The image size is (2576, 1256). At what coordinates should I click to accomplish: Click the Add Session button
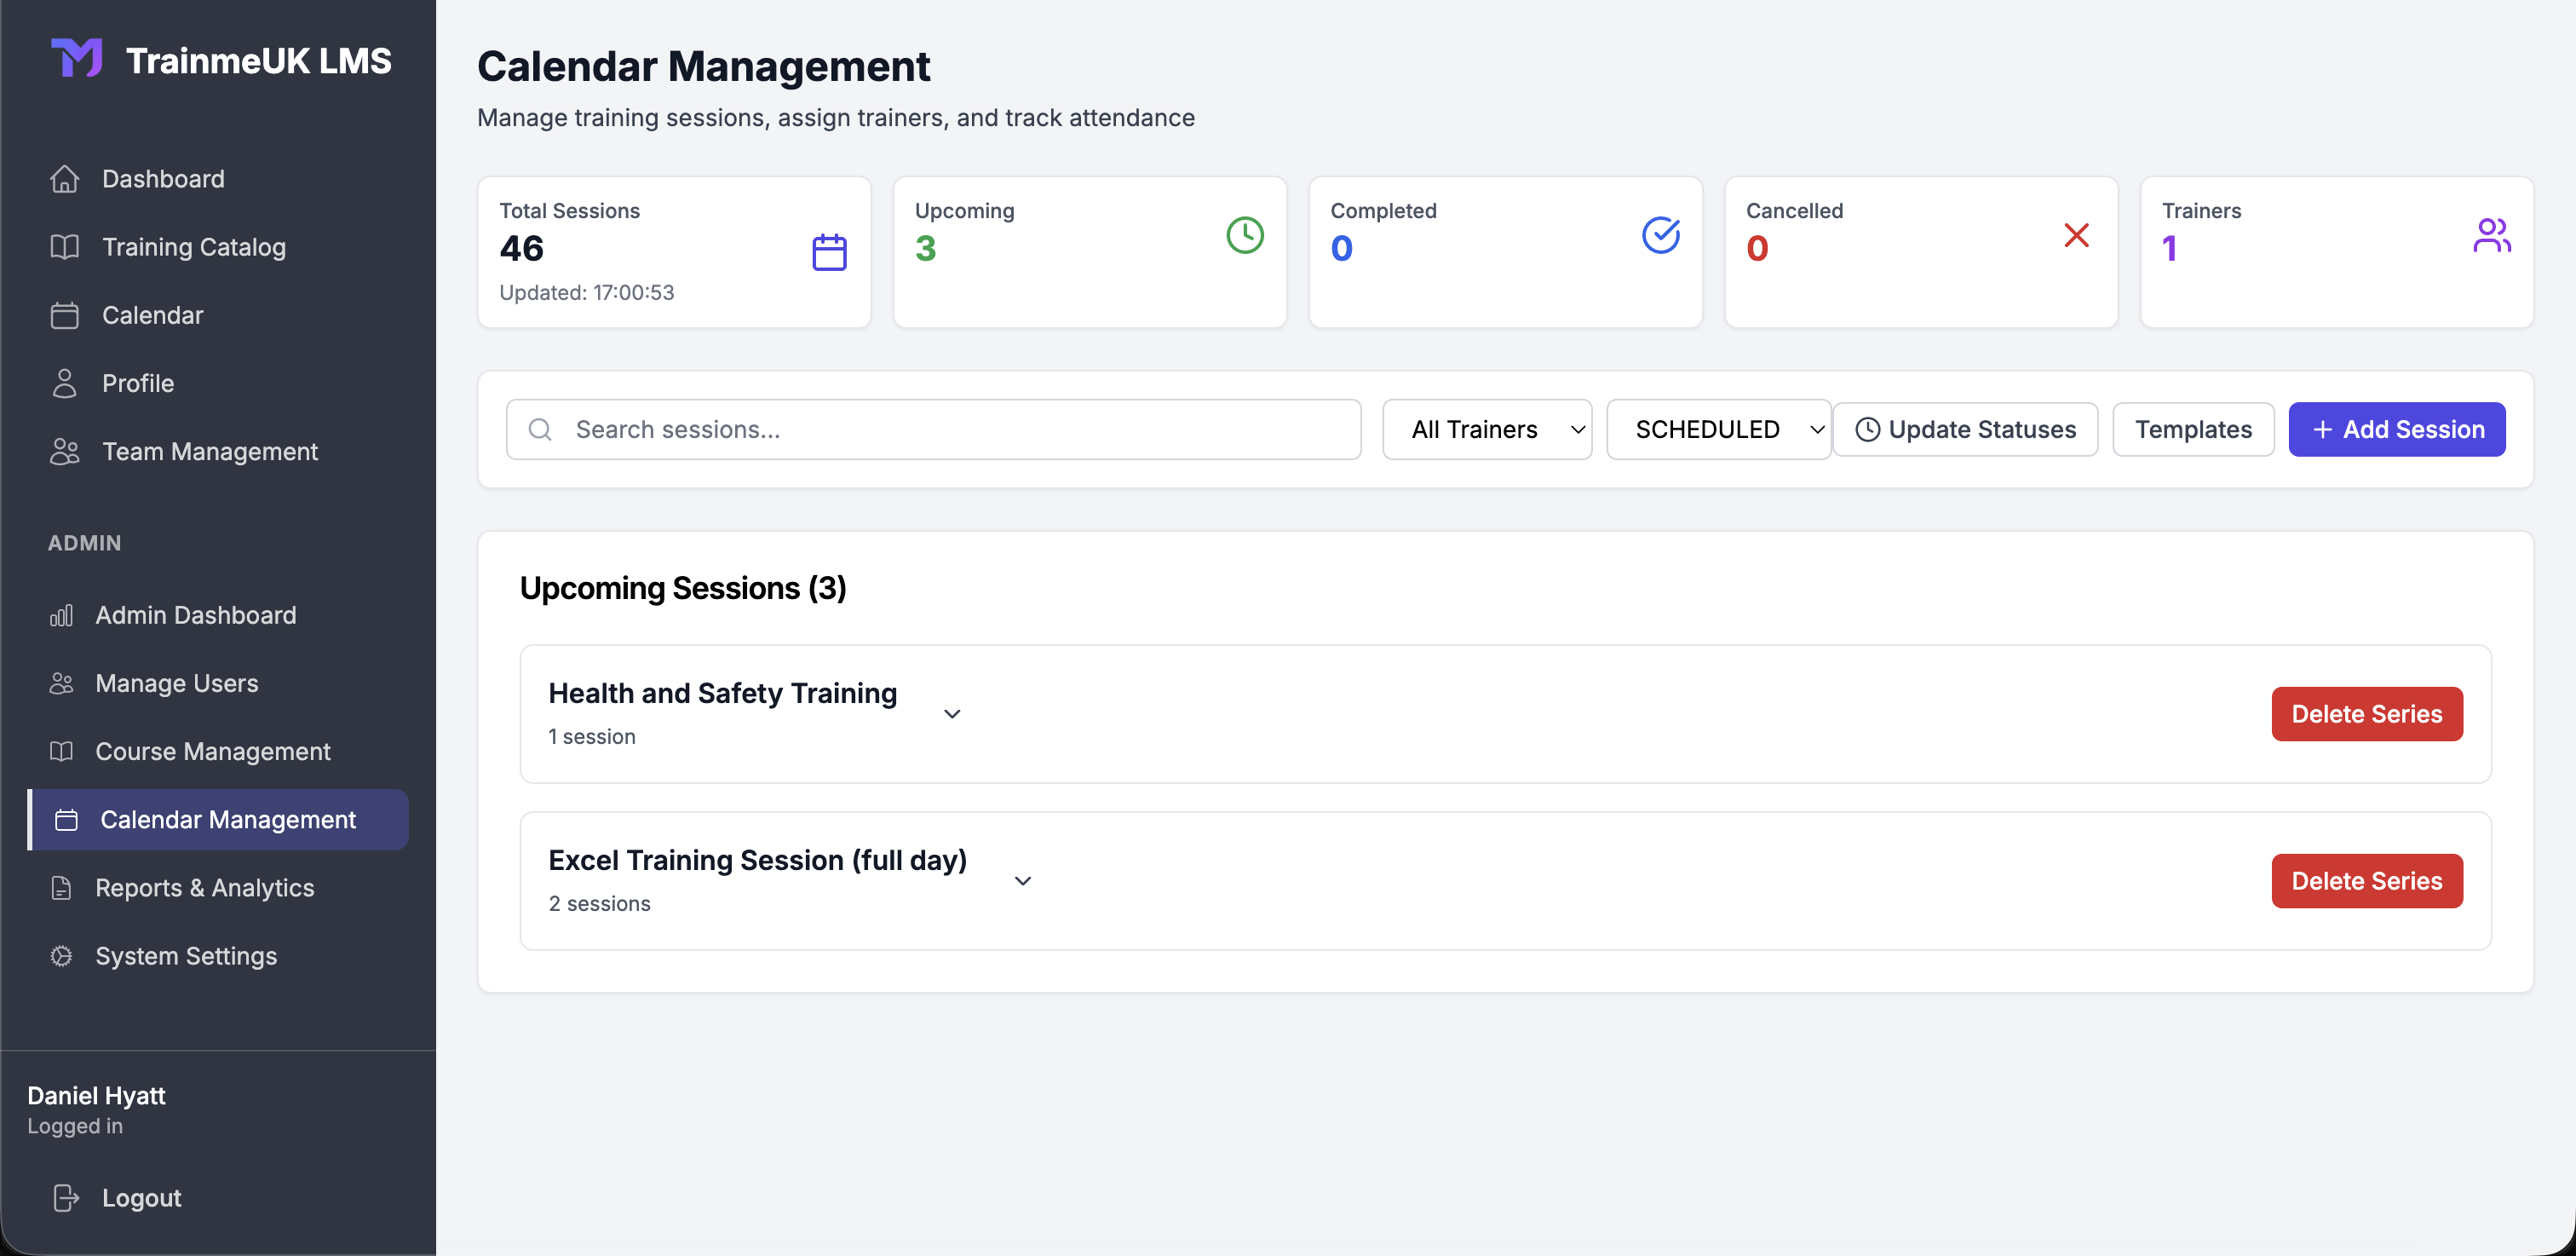pyautogui.click(x=2396, y=429)
